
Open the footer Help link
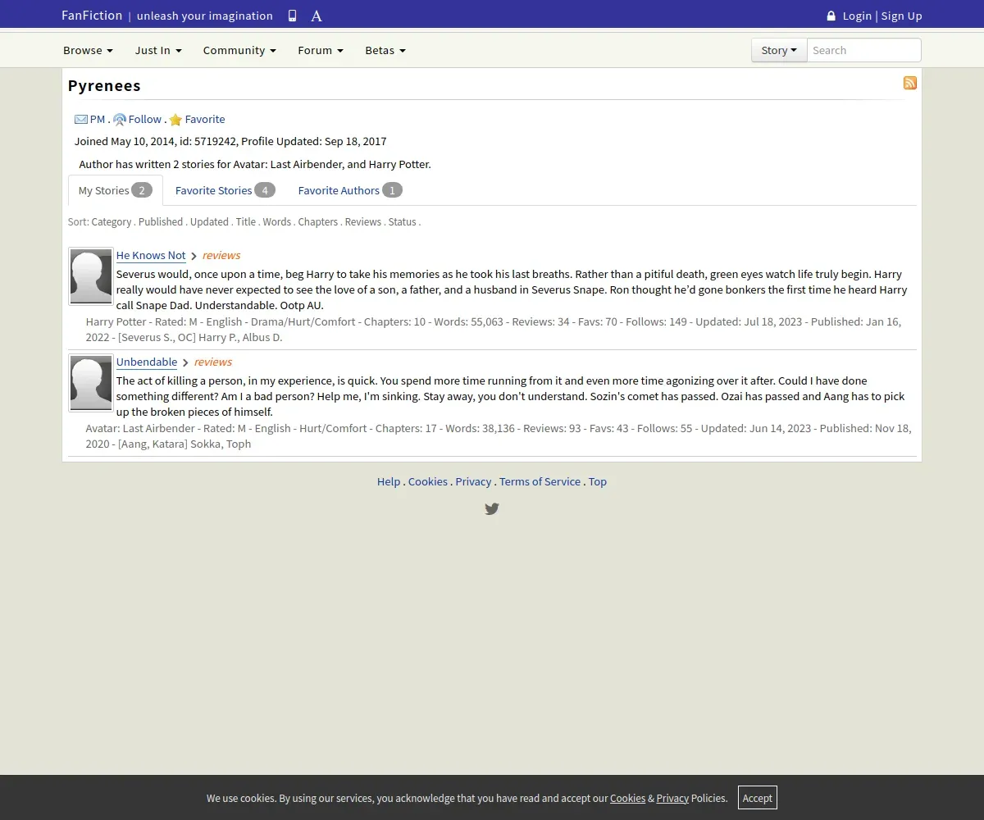coord(389,481)
